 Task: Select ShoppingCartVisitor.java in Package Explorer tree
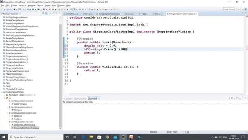click(x=24, y=125)
